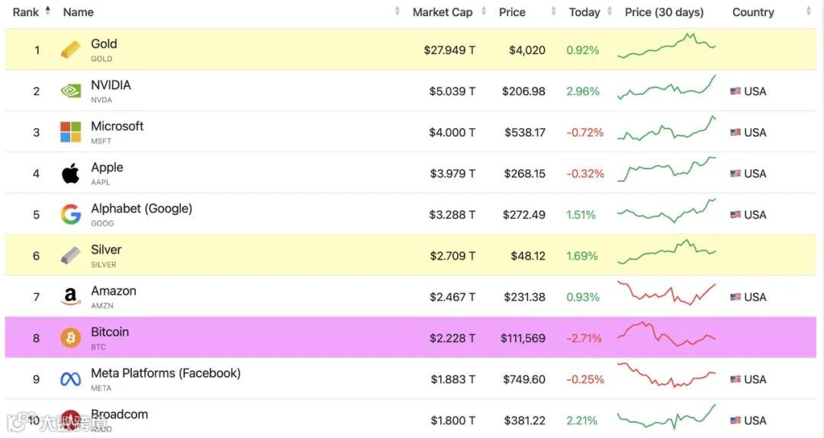
Task: Click the Today column header
Action: tap(584, 12)
